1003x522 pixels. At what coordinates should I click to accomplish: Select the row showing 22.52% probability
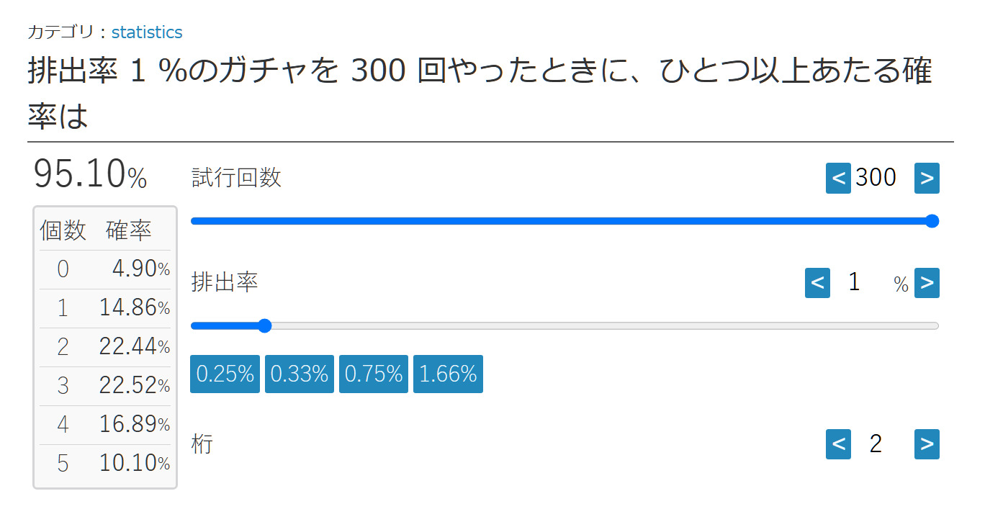coord(105,386)
